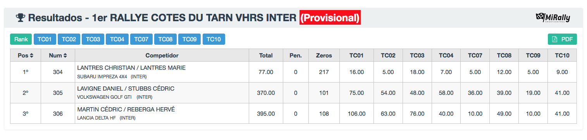Sort by Num column arrows
Image resolution: width=587 pixels, height=140 pixels.
[65, 56]
